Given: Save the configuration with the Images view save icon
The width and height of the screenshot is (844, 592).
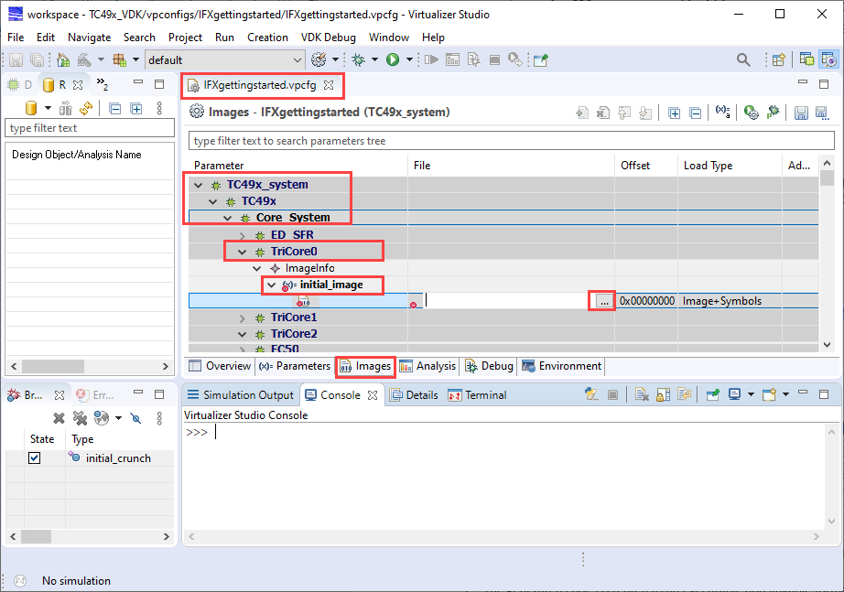Looking at the screenshot, I should pos(802,112).
